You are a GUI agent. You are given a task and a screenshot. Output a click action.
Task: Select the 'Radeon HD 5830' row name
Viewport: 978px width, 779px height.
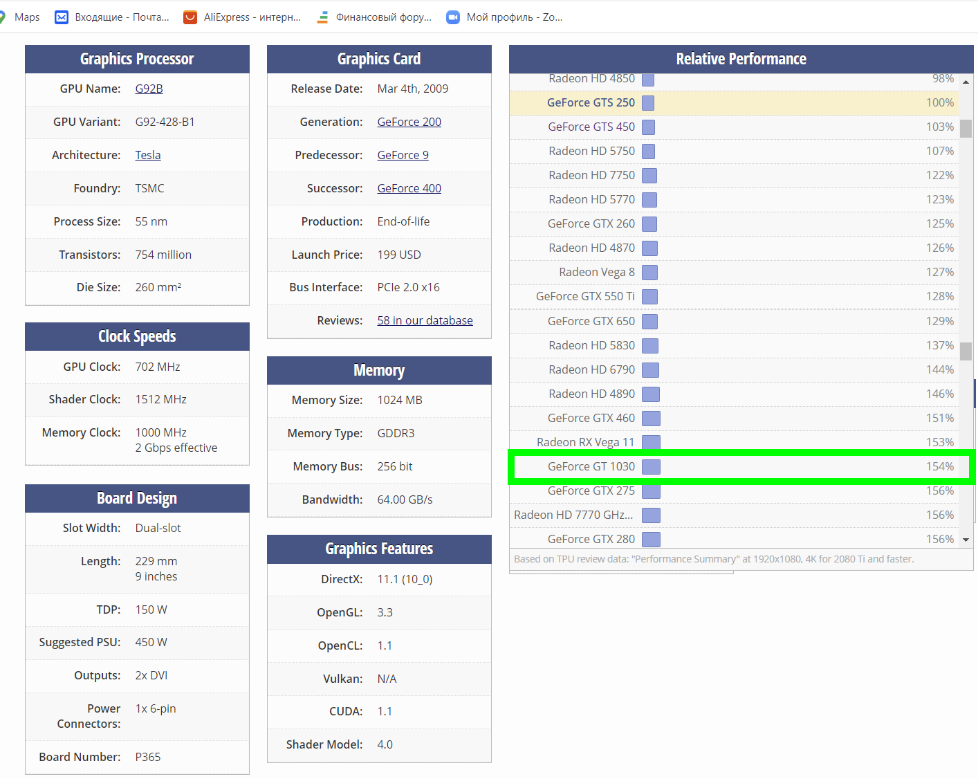click(591, 345)
